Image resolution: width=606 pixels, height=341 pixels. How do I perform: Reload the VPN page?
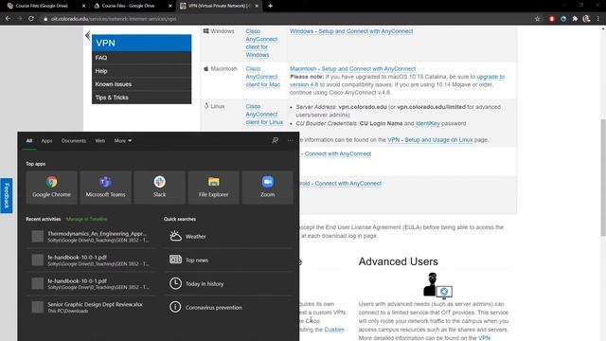coord(31,19)
